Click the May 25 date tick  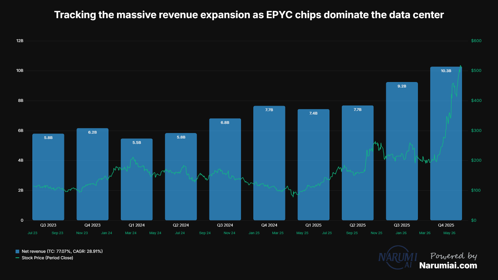pyautogui.click(x=302, y=233)
